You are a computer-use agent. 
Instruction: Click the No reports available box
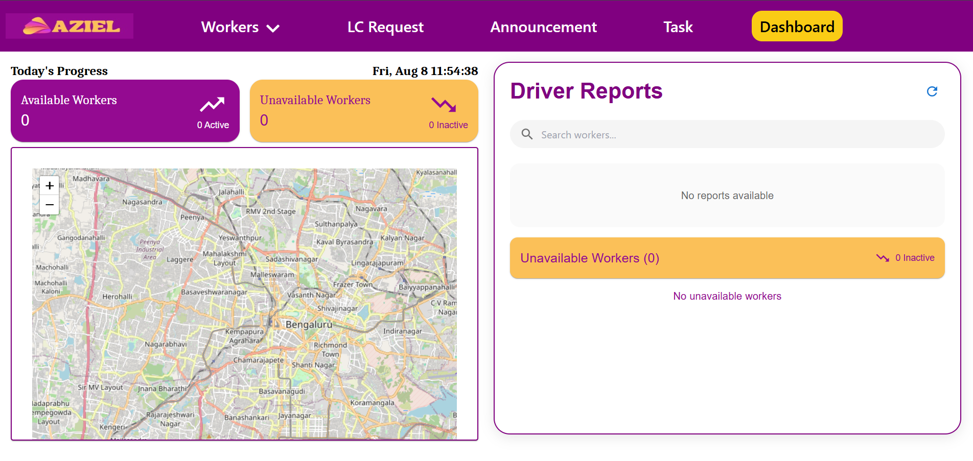(727, 196)
